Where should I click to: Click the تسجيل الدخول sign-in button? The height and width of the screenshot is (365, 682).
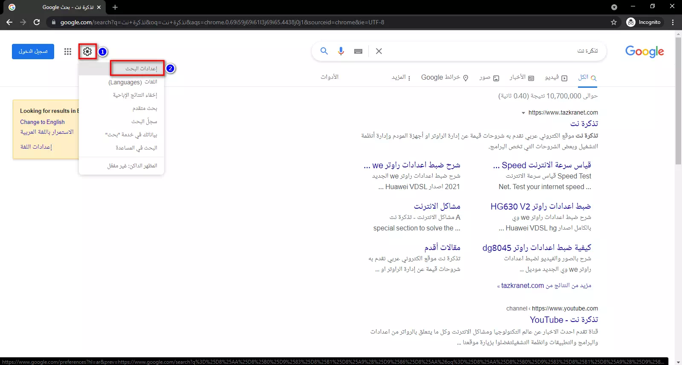pyautogui.click(x=33, y=52)
